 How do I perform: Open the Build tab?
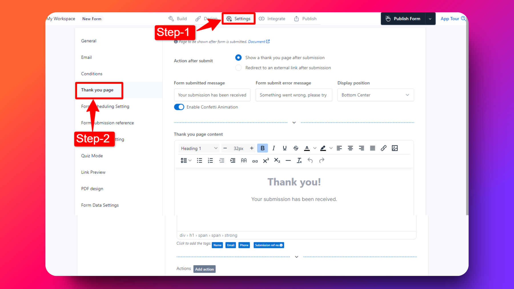pyautogui.click(x=178, y=19)
